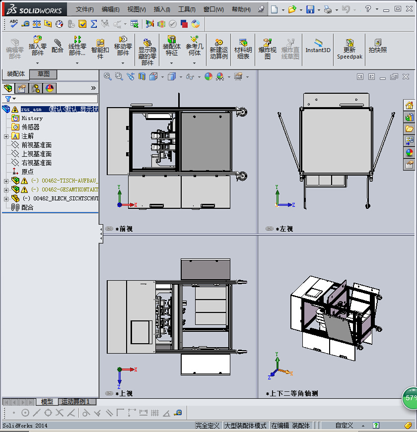Open Compare Documents blue-red squares icon
Screen dimensions: 417x432
[x=184, y=24]
